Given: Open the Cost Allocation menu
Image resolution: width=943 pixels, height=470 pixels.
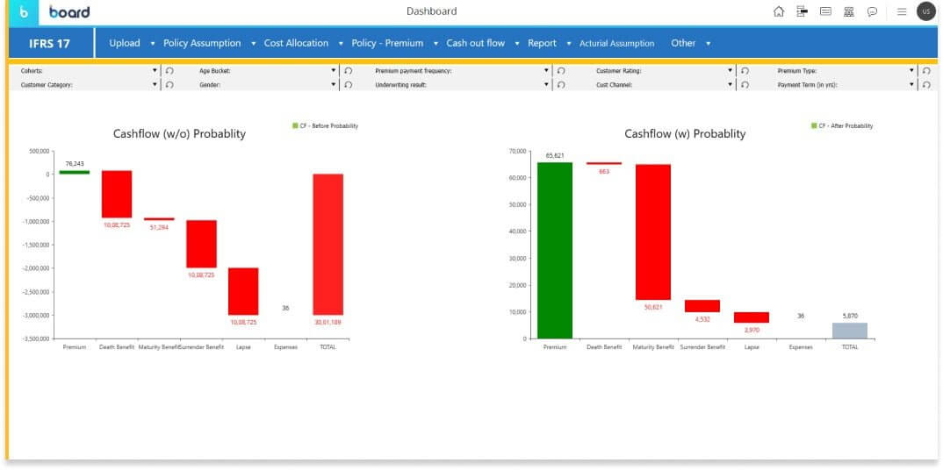Looking at the screenshot, I should 296,43.
